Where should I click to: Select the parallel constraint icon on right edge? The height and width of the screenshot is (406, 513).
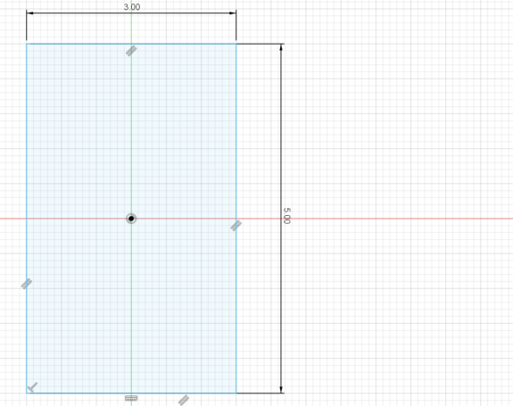(x=236, y=226)
